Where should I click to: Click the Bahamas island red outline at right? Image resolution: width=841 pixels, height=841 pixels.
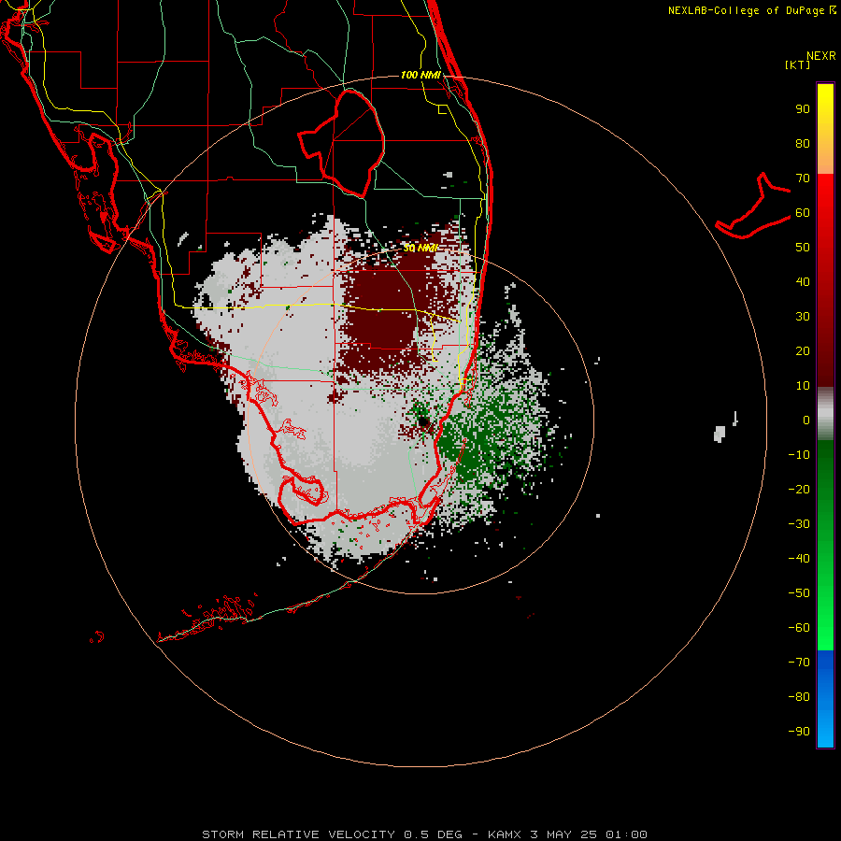coord(753,206)
